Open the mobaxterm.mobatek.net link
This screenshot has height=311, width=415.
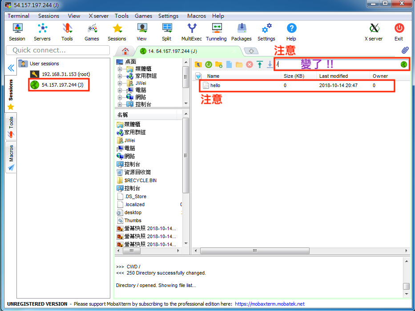click(270, 304)
